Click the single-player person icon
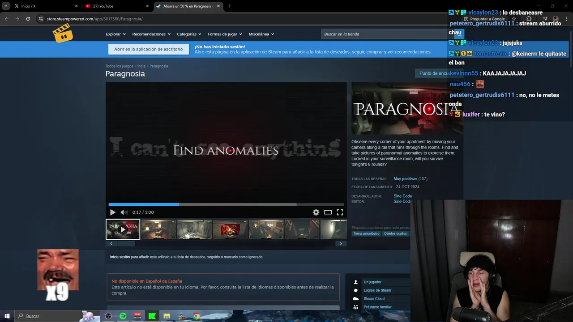The width and height of the screenshot is (573, 322). tap(356, 282)
